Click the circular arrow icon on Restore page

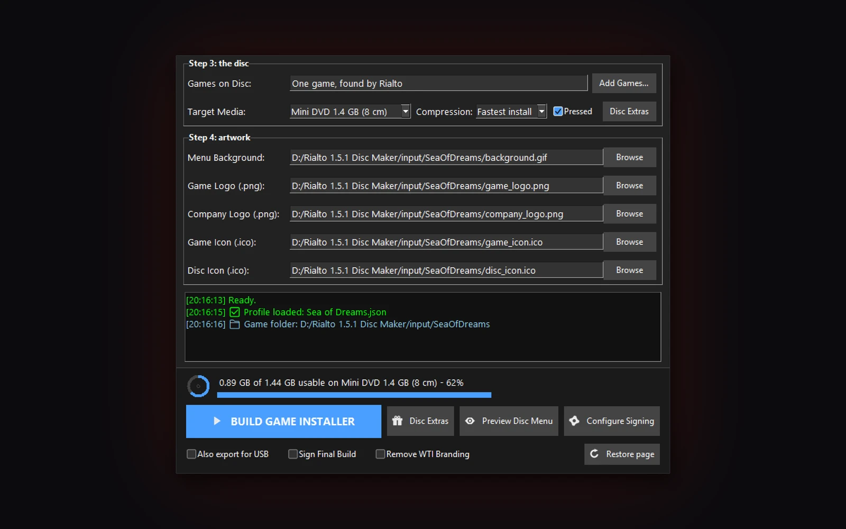coord(594,454)
